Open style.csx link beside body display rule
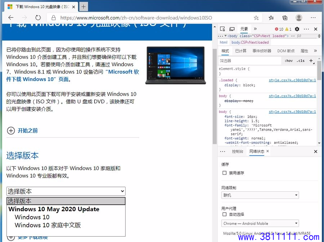This screenshot has height=242, width=324. coord(292,96)
